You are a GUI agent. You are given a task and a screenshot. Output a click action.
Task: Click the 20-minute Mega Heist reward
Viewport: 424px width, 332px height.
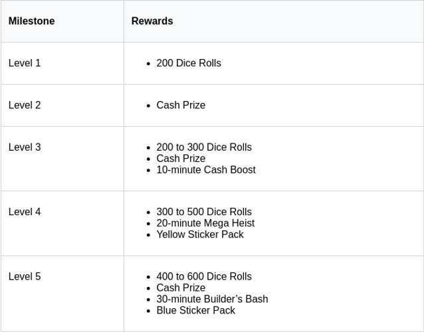[205, 223]
